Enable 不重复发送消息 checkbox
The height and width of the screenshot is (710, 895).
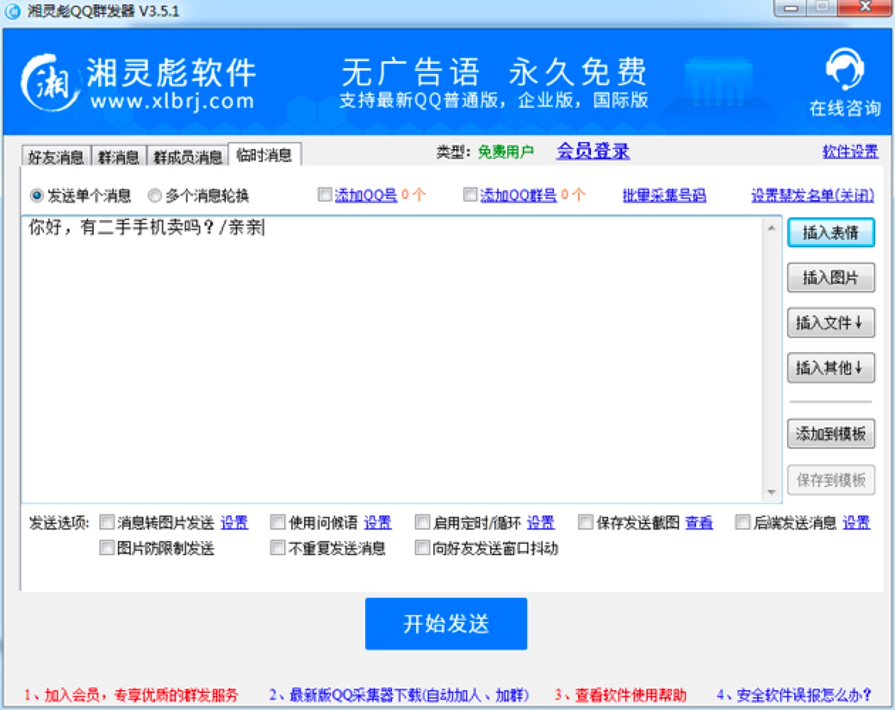278,548
